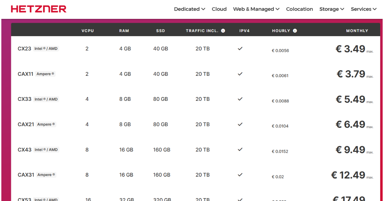Click the info icon next to Hourly

click(x=295, y=31)
